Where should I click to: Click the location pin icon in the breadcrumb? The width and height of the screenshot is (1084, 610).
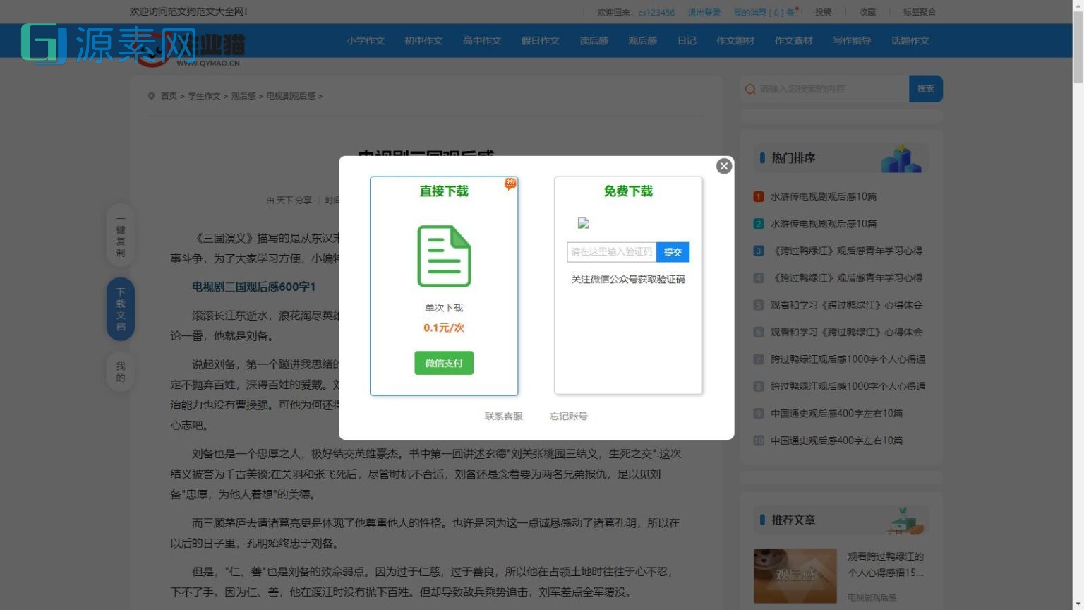[x=150, y=96]
